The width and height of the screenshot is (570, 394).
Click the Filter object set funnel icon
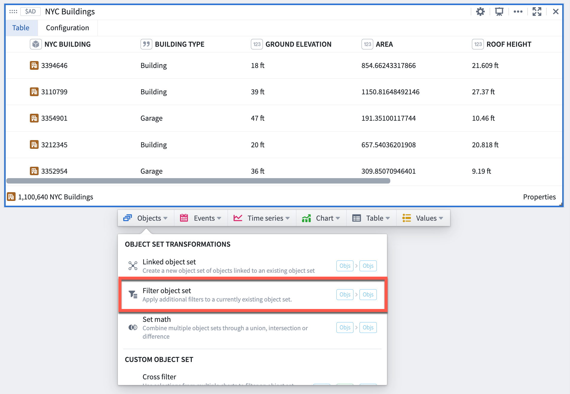(x=133, y=294)
